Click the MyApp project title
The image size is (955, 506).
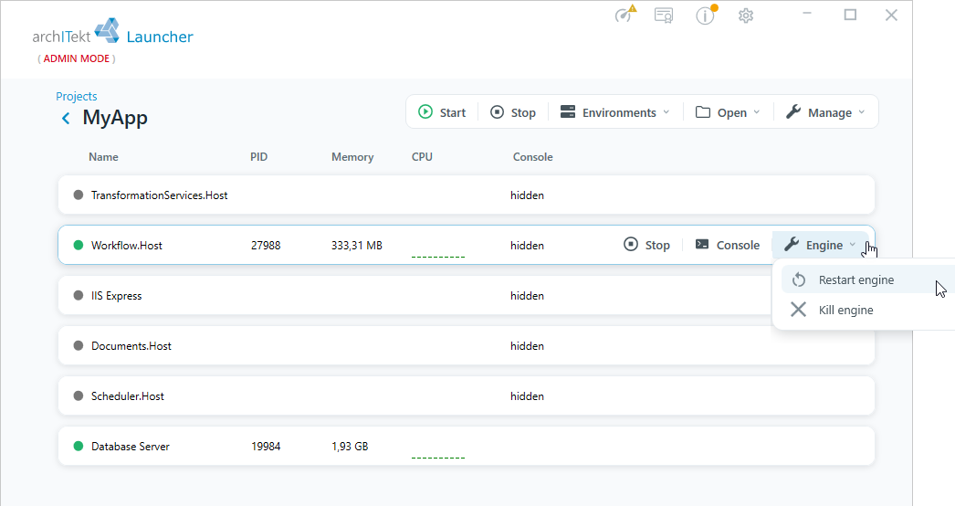115,117
